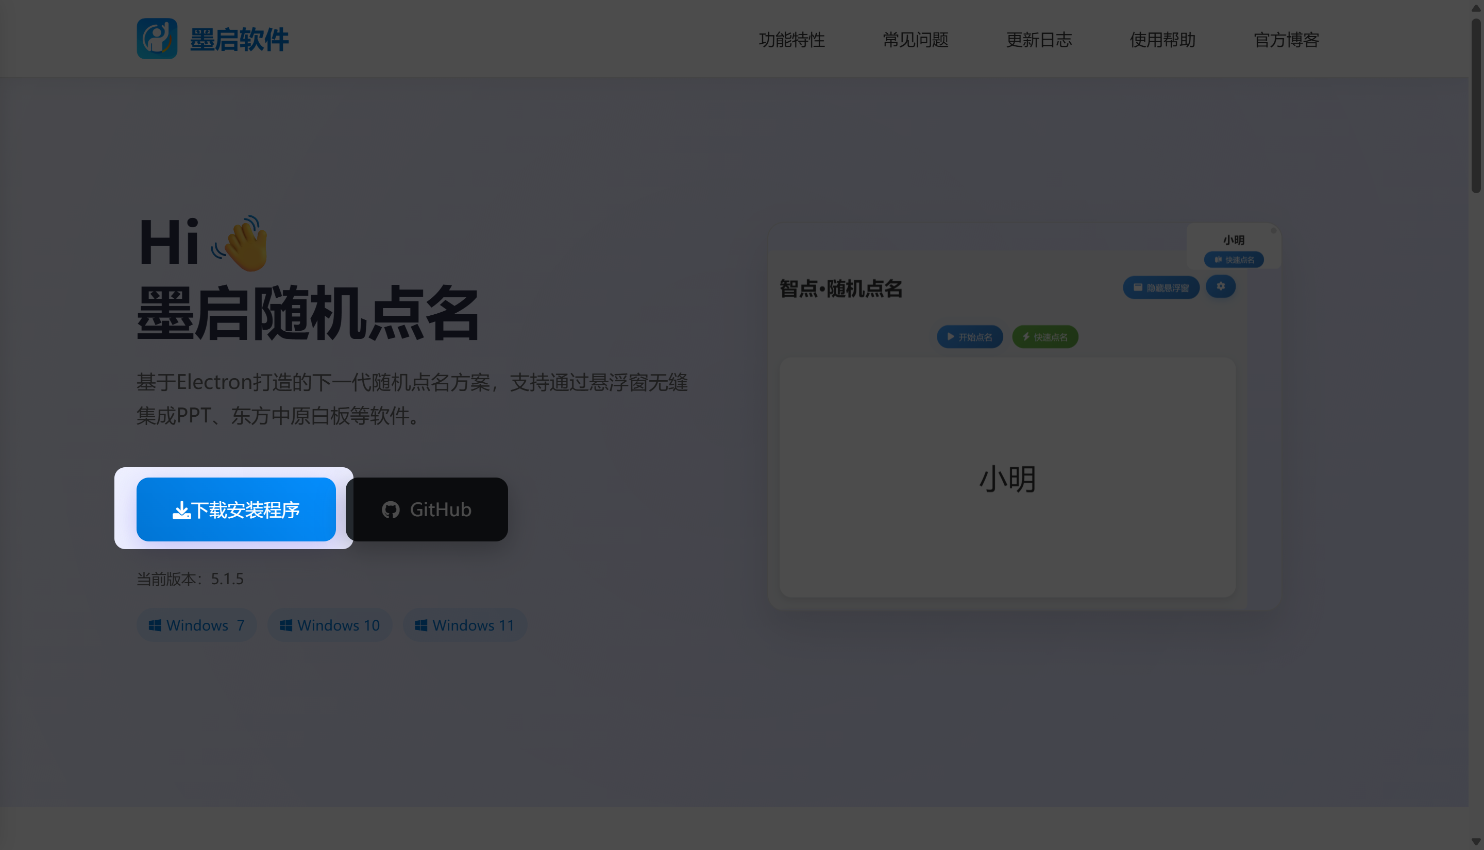Open the 更新日志 nav link
1484x850 pixels.
pos(1039,40)
